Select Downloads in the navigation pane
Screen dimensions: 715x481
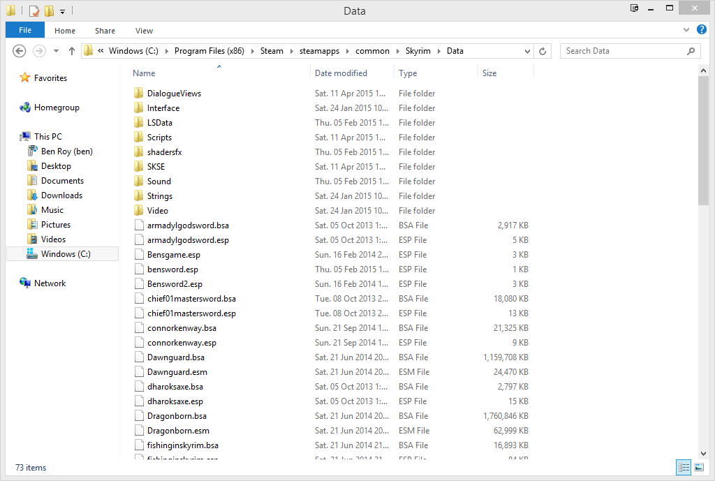point(61,195)
